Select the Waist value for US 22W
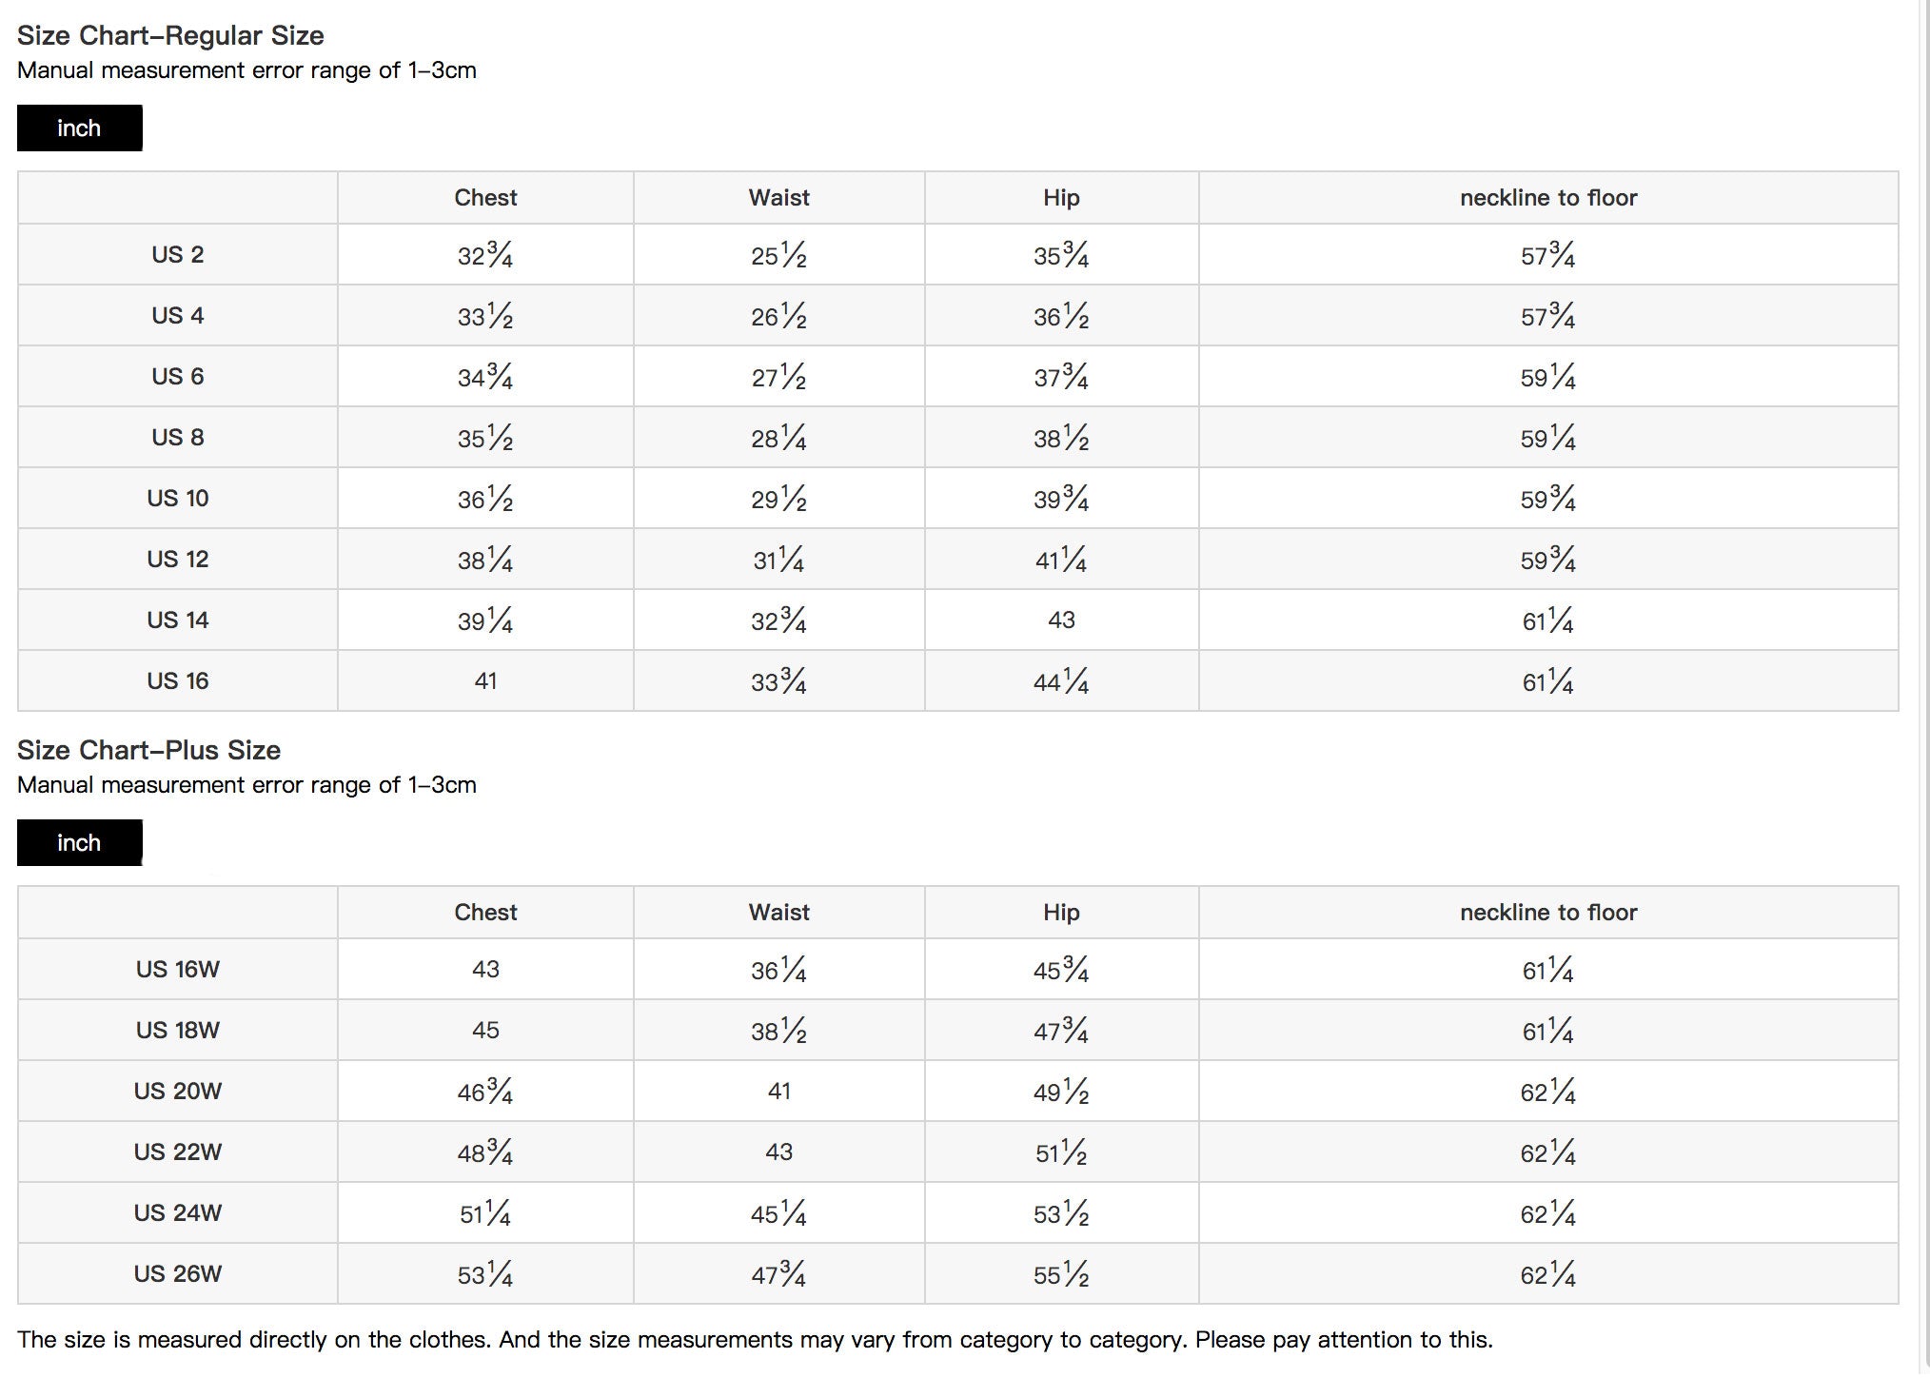Image resolution: width=1930 pixels, height=1378 pixels. click(778, 1152)
